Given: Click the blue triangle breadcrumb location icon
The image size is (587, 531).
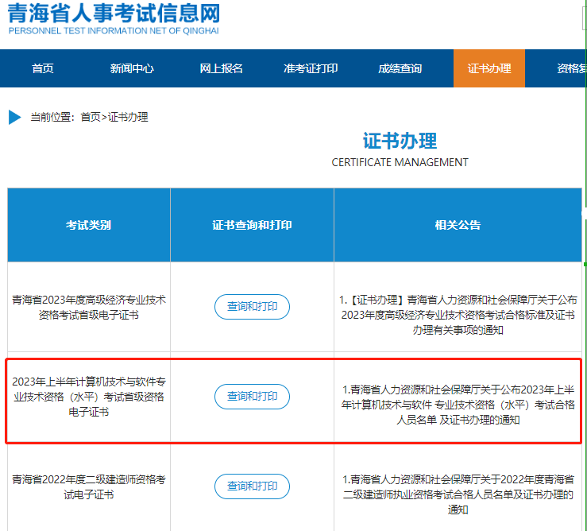Looking at the screenshot, I should pos(15,118).
